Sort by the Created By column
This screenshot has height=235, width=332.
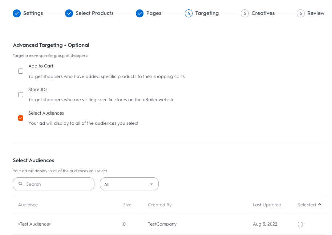click(x=160, y=205)
